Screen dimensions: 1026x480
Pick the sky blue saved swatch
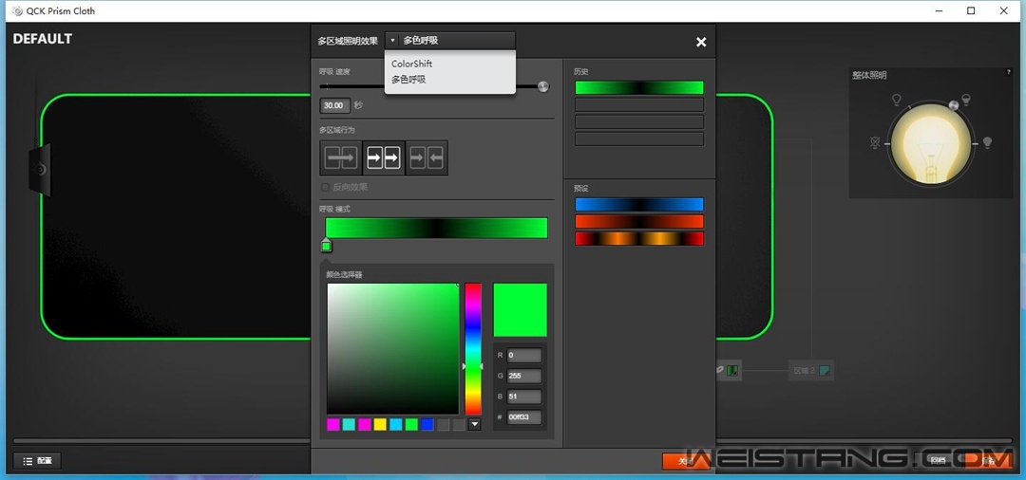pos(396,424)
